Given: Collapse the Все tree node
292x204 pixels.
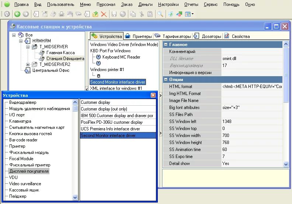Looking at the screenshot, I should click(x=14, y=35).
